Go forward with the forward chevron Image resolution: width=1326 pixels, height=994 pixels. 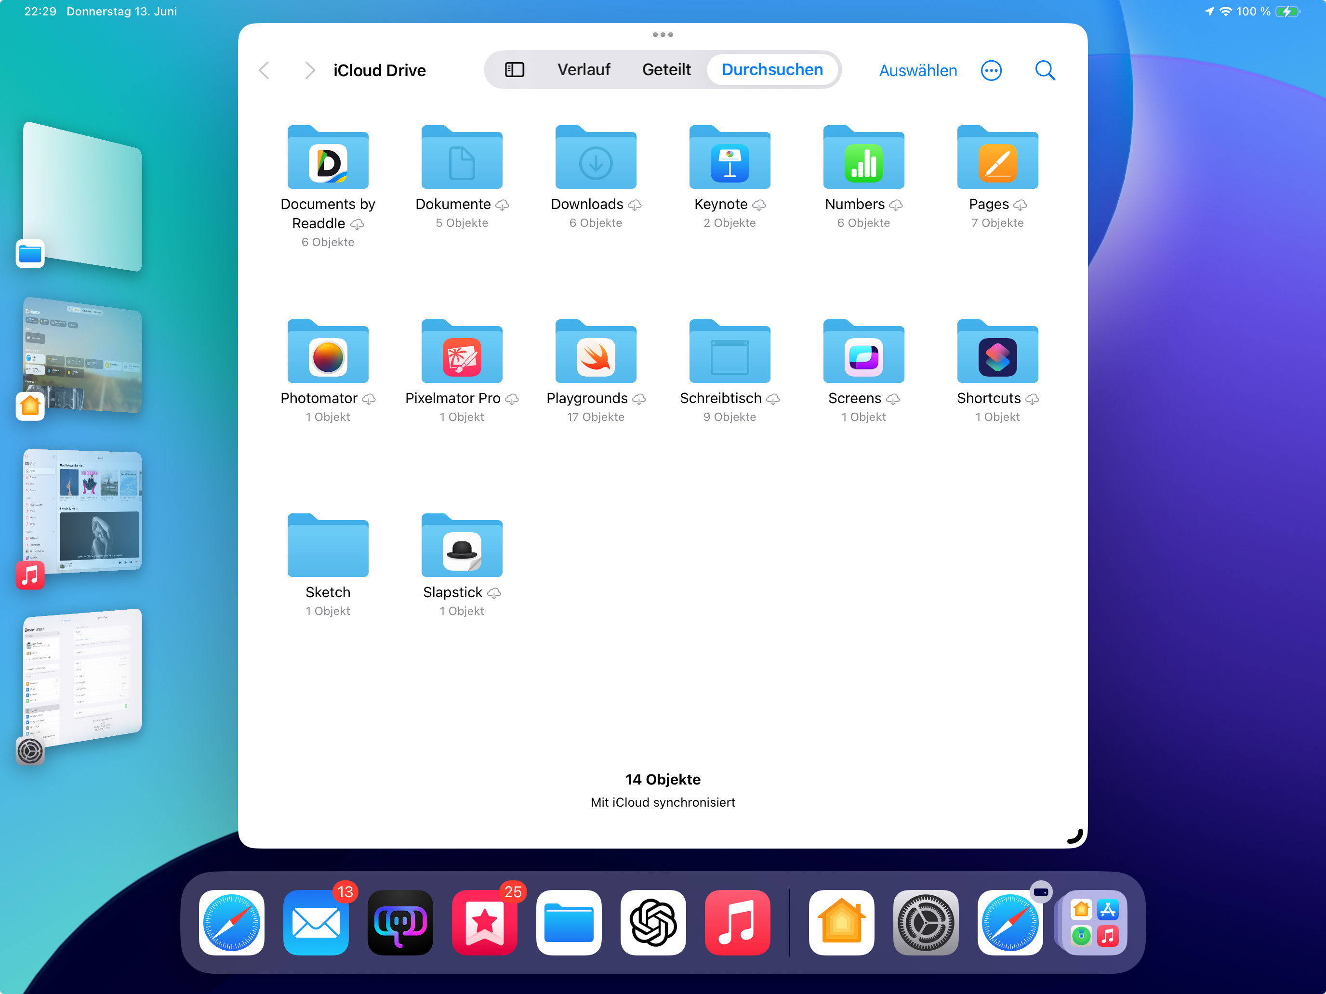point(309,70)
